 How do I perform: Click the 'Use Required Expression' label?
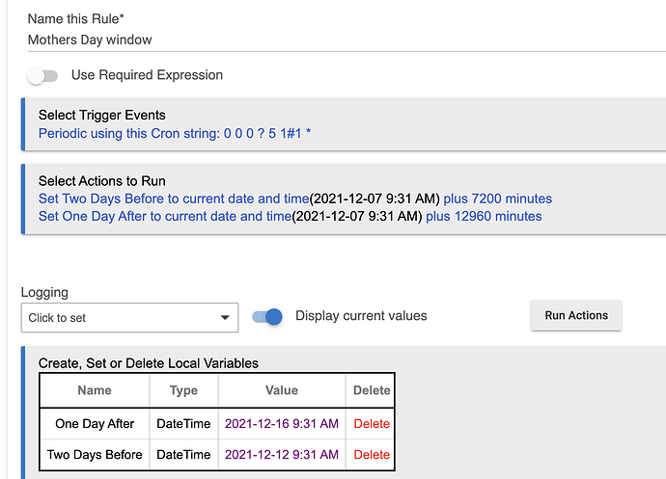147,75
